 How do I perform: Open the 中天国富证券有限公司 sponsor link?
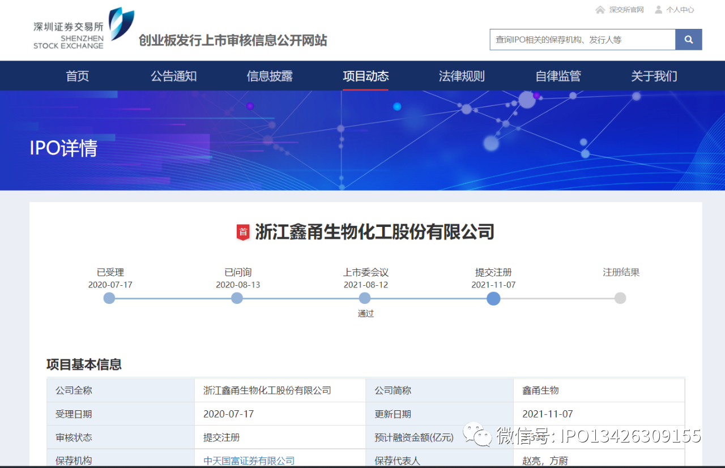tap(249, 461)
